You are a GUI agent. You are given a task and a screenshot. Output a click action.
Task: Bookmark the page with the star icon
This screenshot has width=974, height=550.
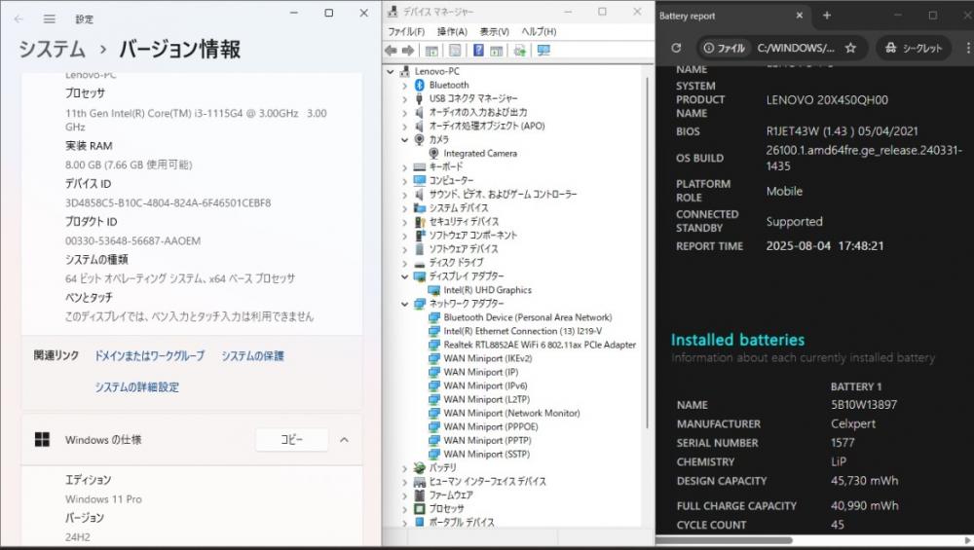pyautogui.click(x=850, y=48)
